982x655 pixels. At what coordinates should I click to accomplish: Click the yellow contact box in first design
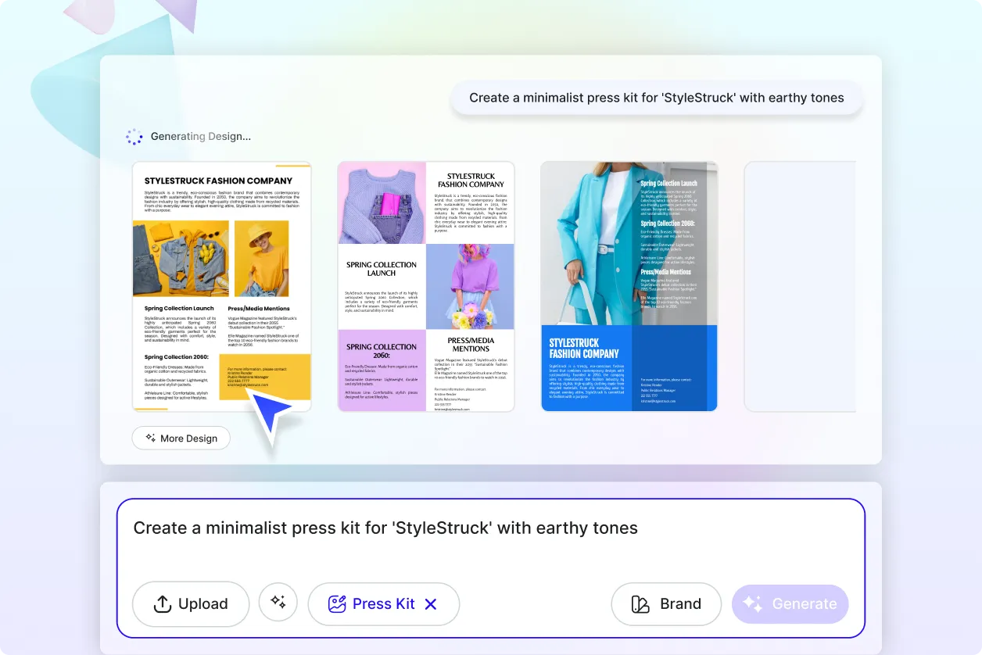point(264,376)
